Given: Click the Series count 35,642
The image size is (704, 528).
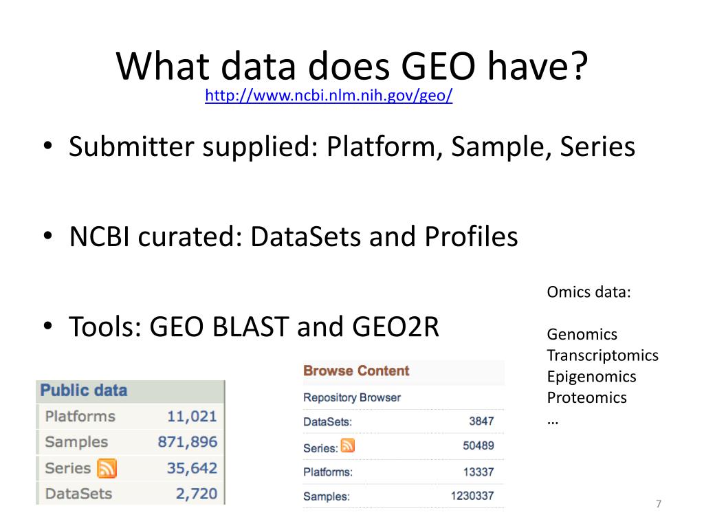Looking at the screenshot, I should [192, 468].
